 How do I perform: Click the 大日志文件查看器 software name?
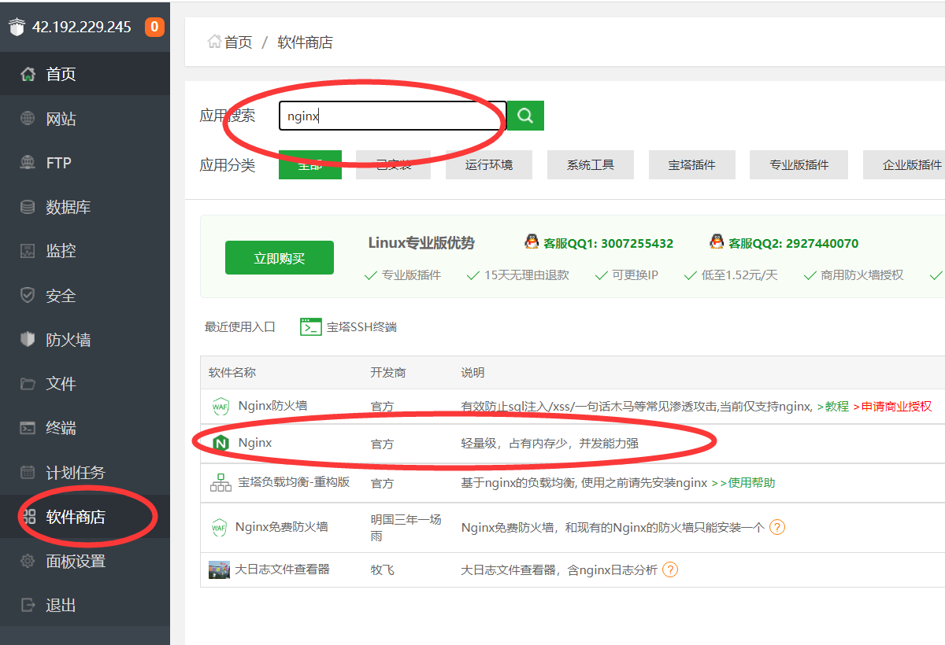click(x=282, y=569)
